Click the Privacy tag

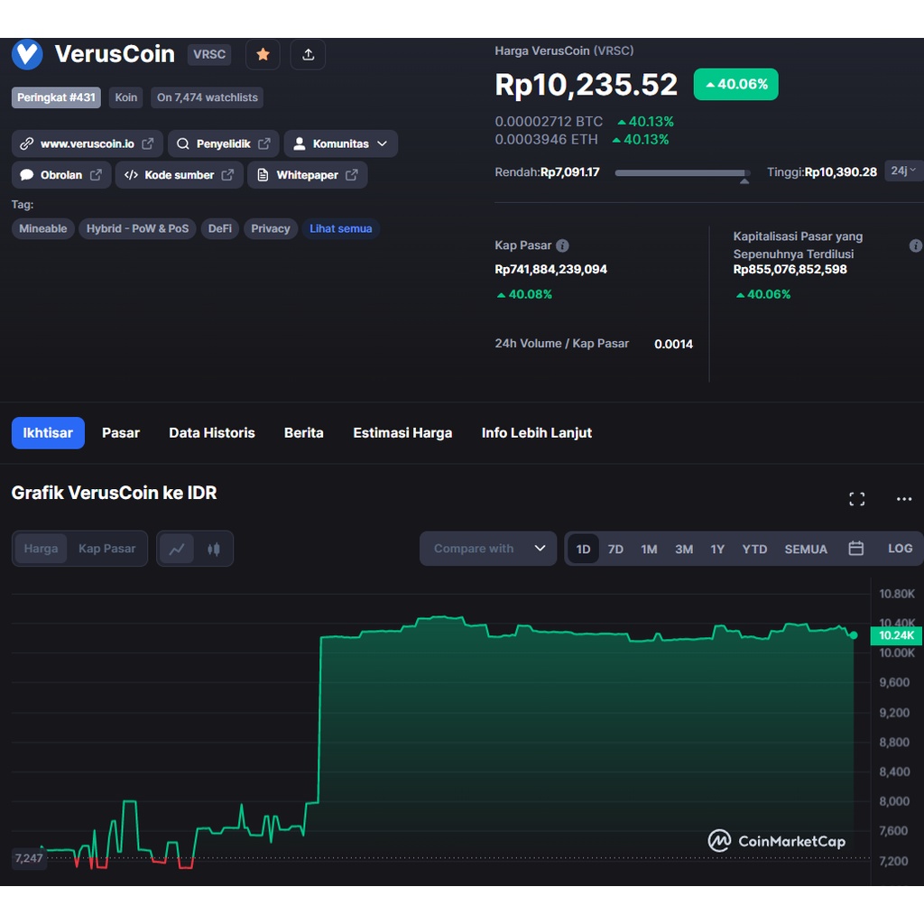(x=271, y=228)
